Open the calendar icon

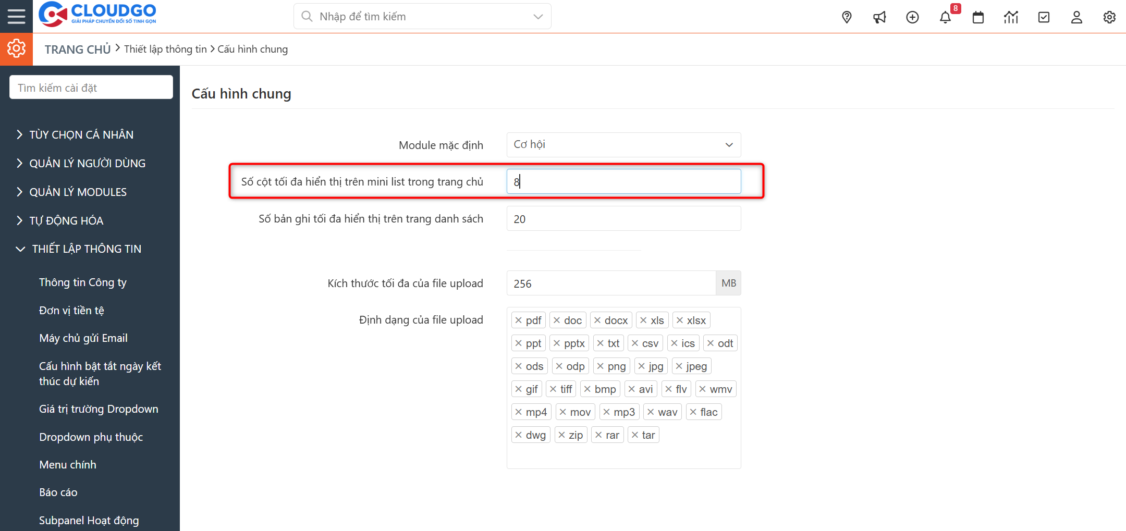click(978, 17)
